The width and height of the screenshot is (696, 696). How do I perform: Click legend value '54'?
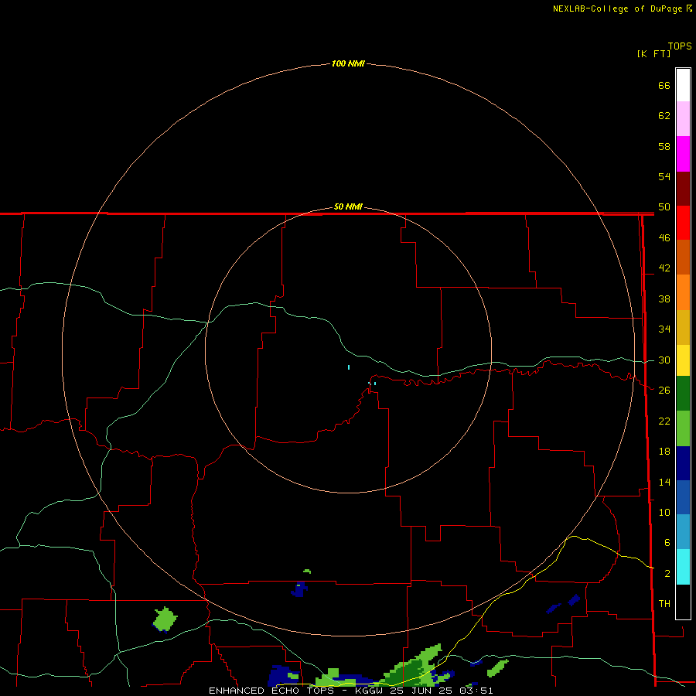(664, 176)
